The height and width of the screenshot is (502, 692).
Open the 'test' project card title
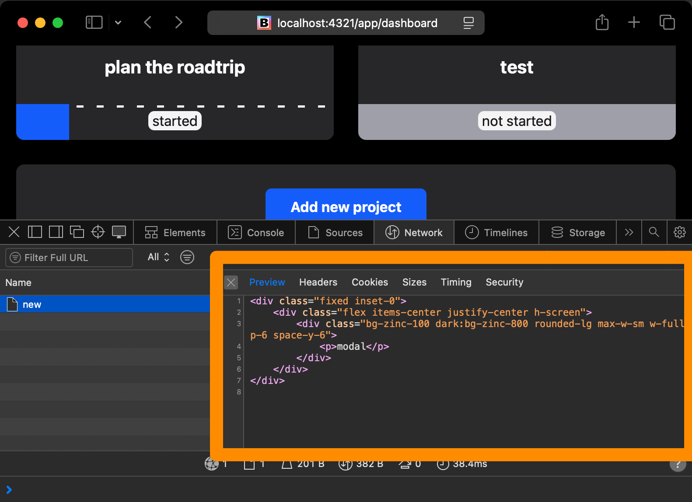[517, 67]
